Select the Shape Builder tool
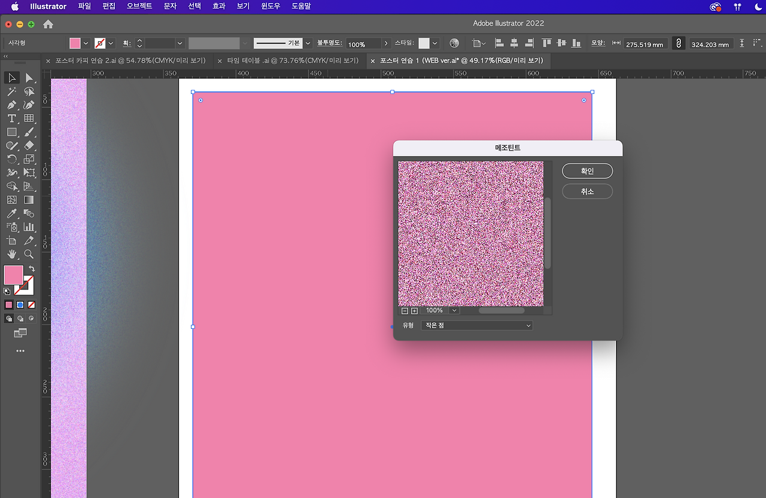The width and height of the screenshot is (766, 498). point(11,186)
